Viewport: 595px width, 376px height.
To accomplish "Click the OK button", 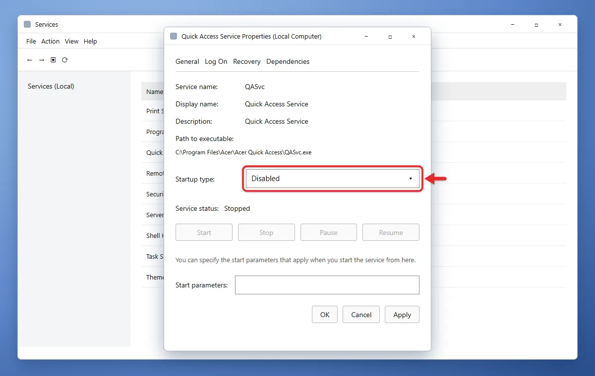I will click(x=325, y=315).
